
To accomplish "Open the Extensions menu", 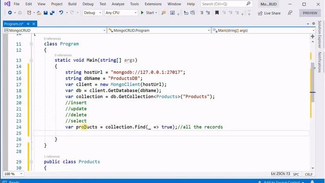I will point(153,4).
